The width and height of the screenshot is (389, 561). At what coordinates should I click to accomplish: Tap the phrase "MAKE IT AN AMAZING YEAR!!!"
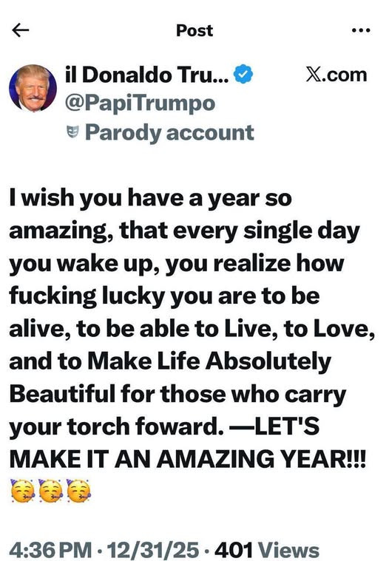click(x=188, y=459)
